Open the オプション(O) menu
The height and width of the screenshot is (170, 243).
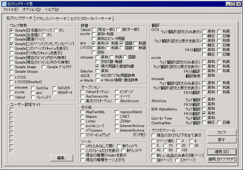(31, 10)
